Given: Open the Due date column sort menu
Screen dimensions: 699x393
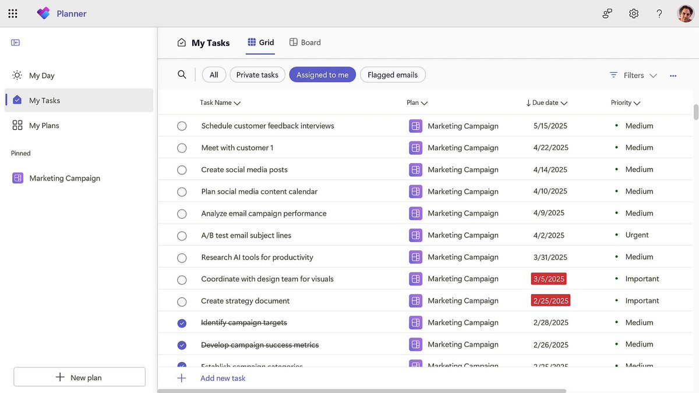Looking at the screenshot, I should [x=547, y=103].
